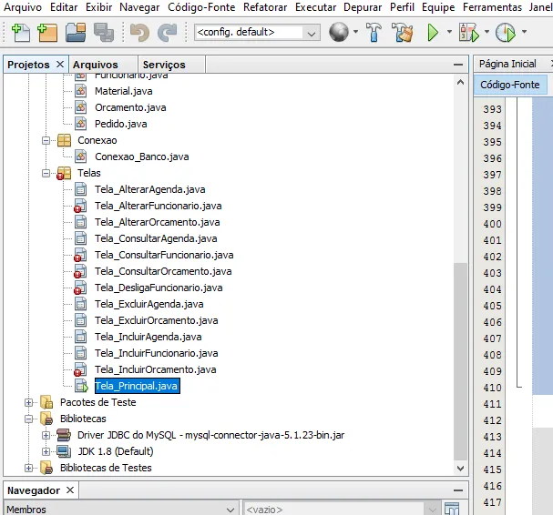Select Orcamento.java in the tree
The width and height of the screenshot is (553, 515).
pos(130,107)
